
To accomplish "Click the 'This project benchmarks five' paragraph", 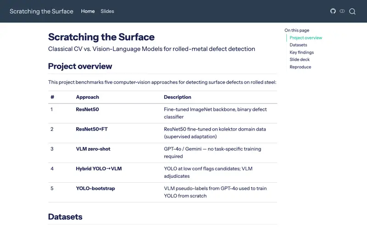I will pyautogui.click(x=162, y=82).
